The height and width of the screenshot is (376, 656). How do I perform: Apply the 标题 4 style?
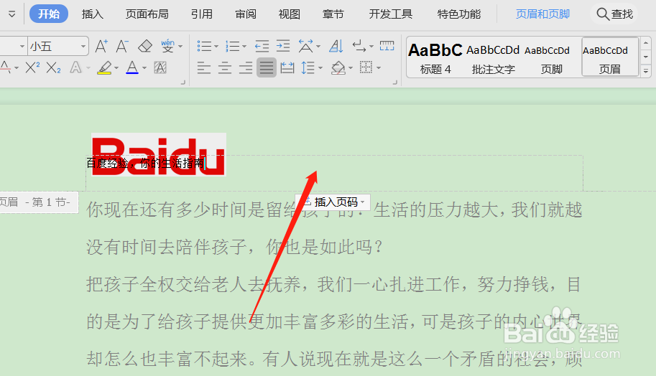click(x=435, y=57)
